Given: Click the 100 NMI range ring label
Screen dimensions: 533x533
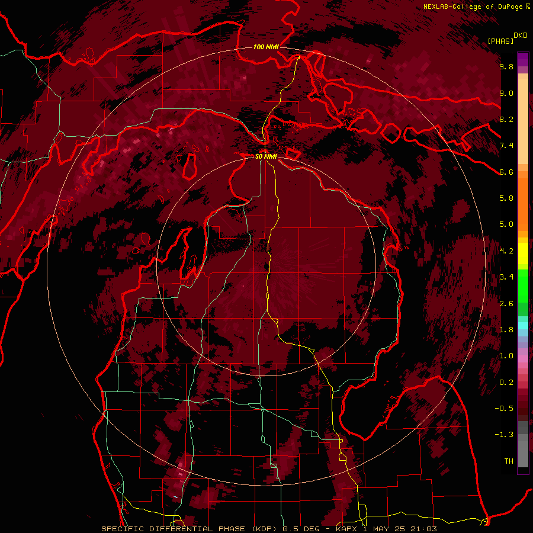Looking at the screenshot, I should [266, 47].
